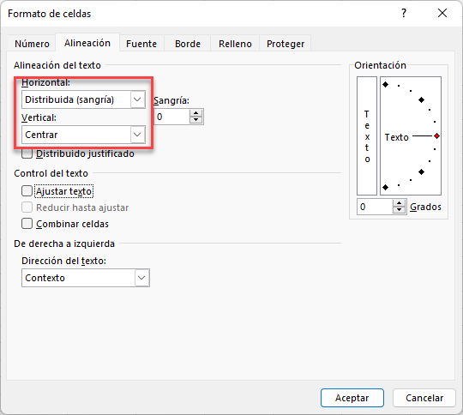Viewport: 463px width, 415px height.
Task: Toggle the Distribuido justificado checkbox
Action: point(27,153)
